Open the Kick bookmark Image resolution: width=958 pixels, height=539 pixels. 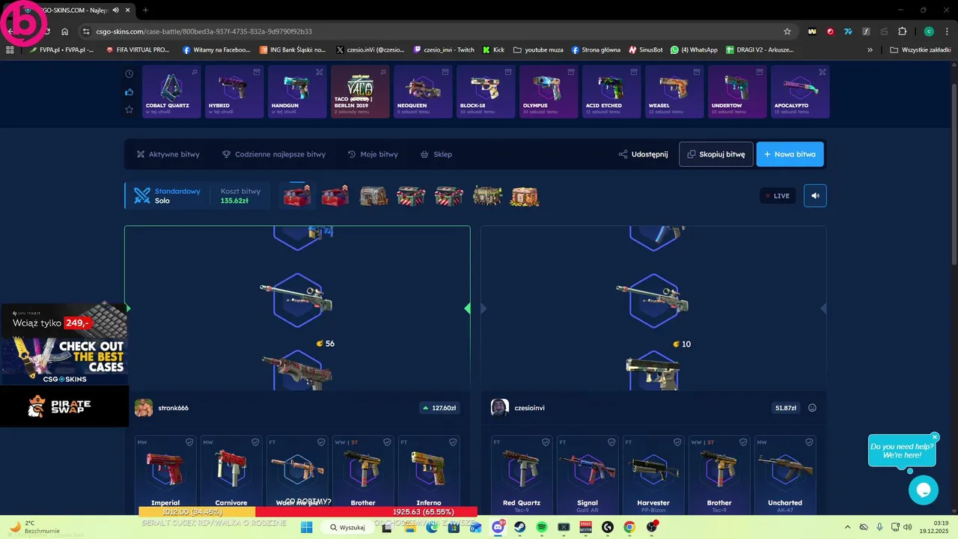tap(493, 50)
